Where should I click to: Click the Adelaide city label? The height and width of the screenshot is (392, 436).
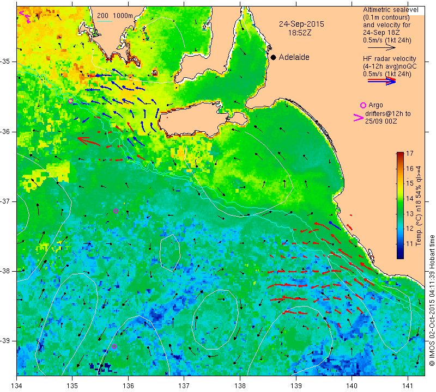point(294,57)
